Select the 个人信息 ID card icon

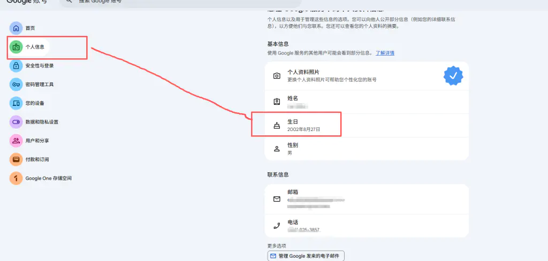[x=16, y=47]
